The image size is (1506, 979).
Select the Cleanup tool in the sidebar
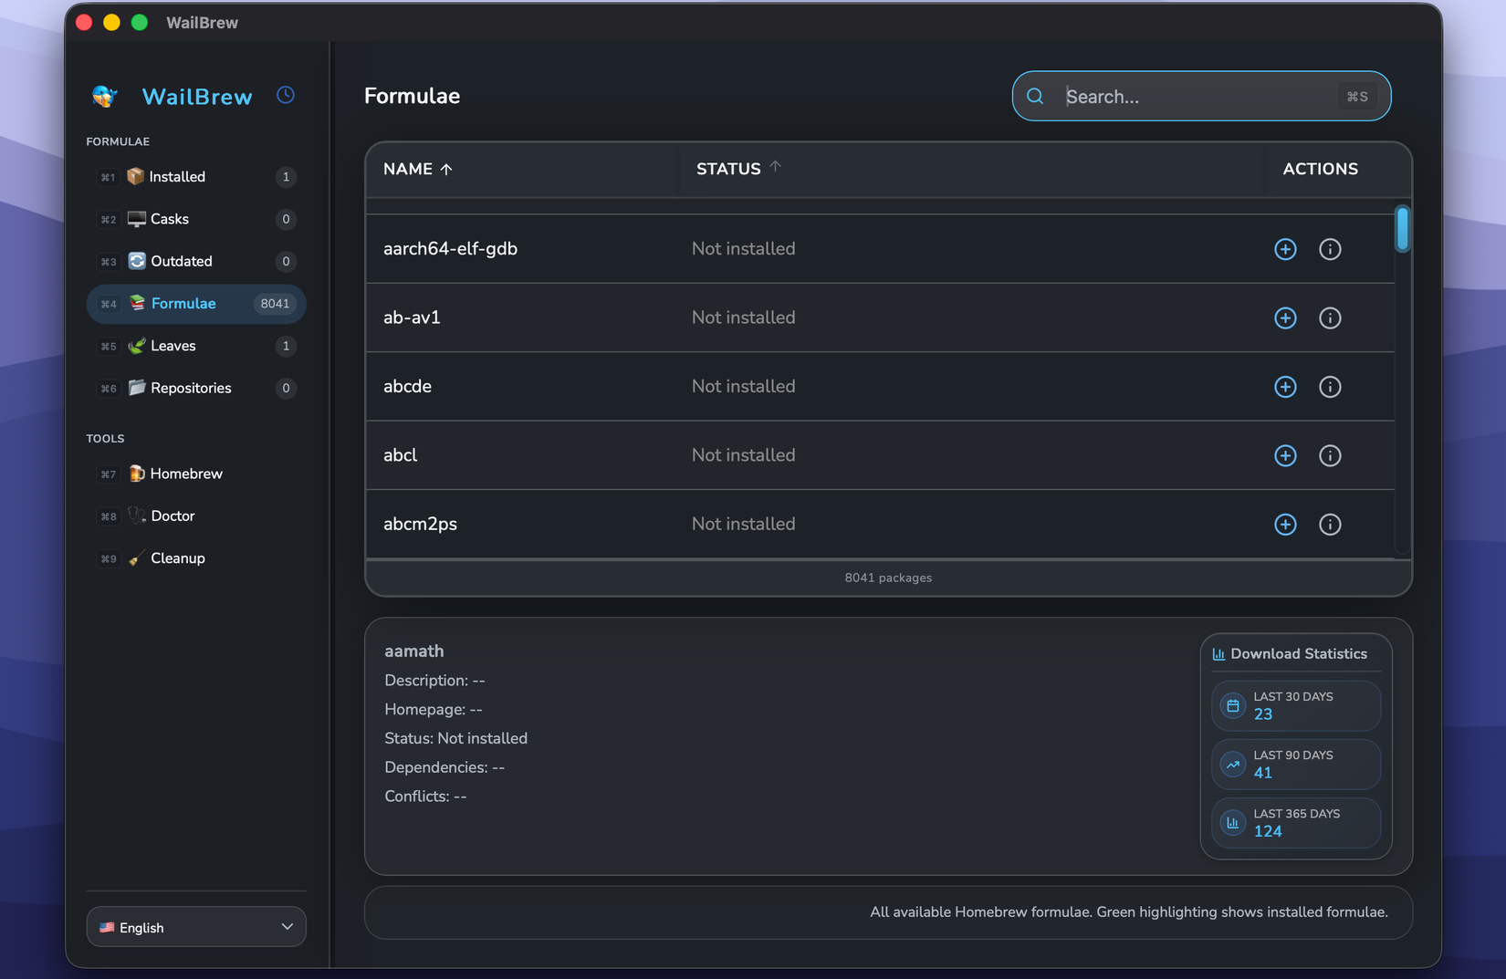177,558
